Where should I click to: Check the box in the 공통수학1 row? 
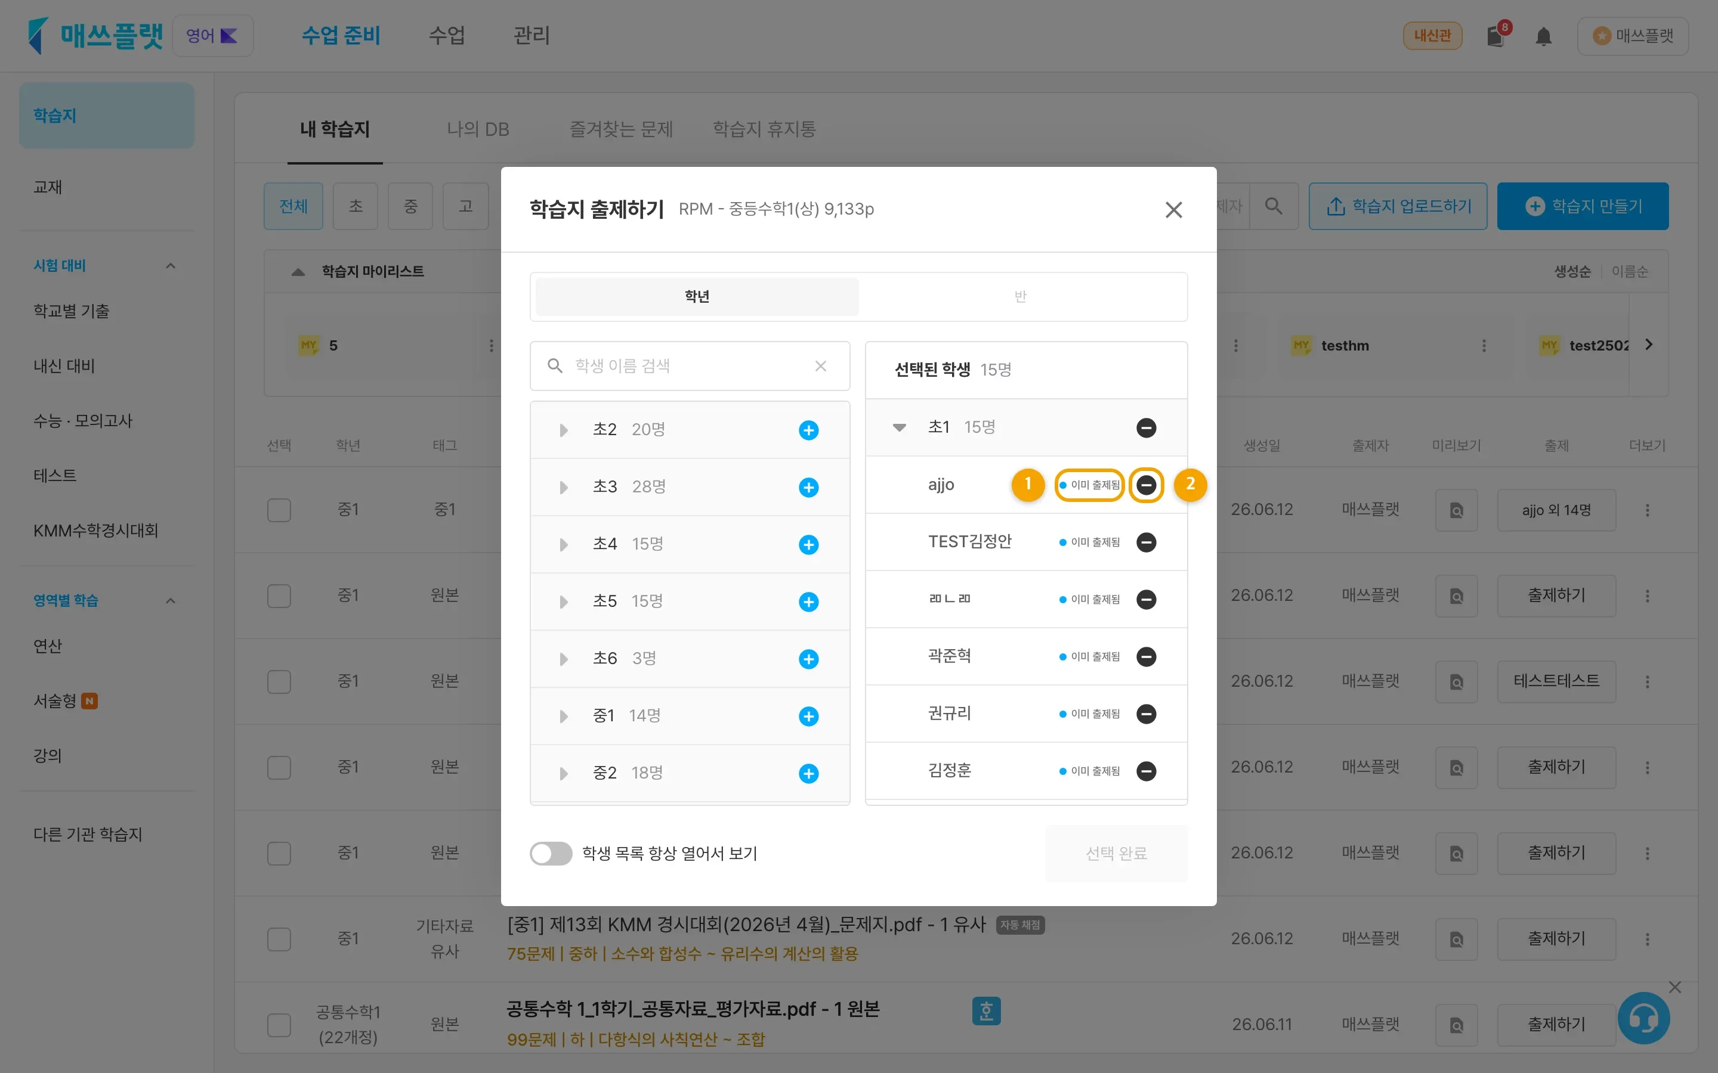tap(279, 1025)
